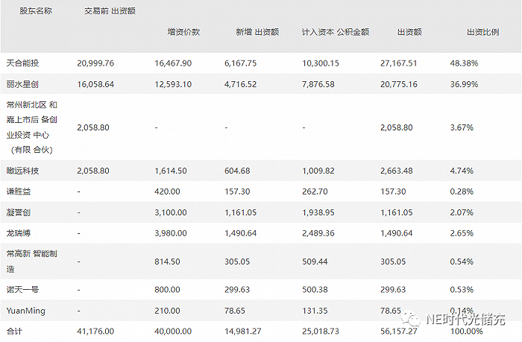The width and height of the screenshot is (522, 342).
Task: Click the 48.38% ownership ratio cell
Action: point(463,63)
